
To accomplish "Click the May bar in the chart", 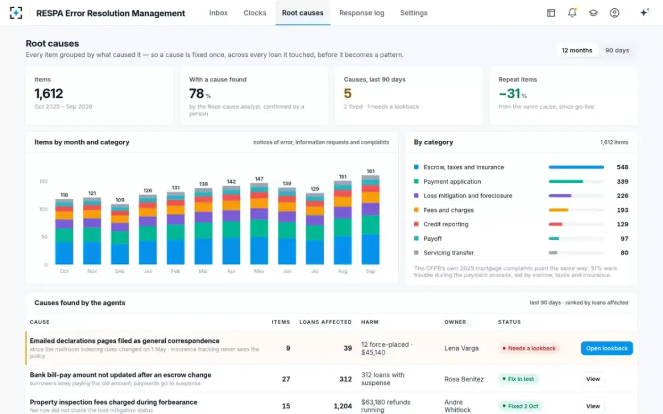I will click(259, 224).
